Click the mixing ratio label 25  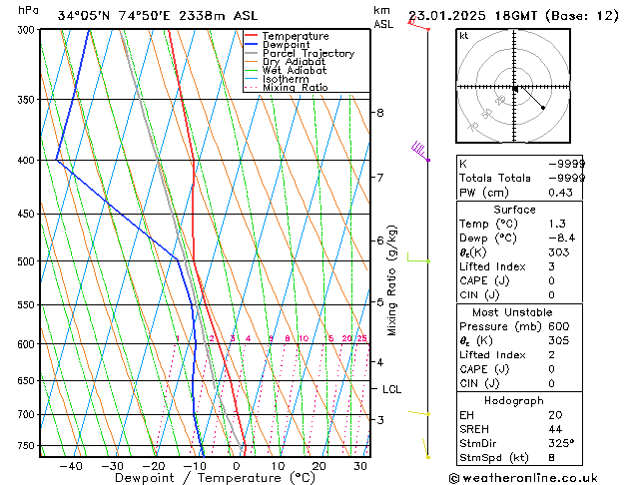tap(362, 338)
